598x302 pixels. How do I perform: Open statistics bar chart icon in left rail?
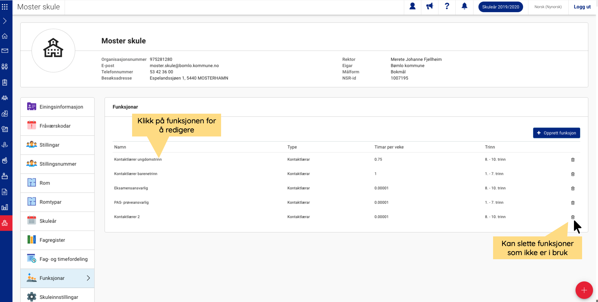coord(5,207)
